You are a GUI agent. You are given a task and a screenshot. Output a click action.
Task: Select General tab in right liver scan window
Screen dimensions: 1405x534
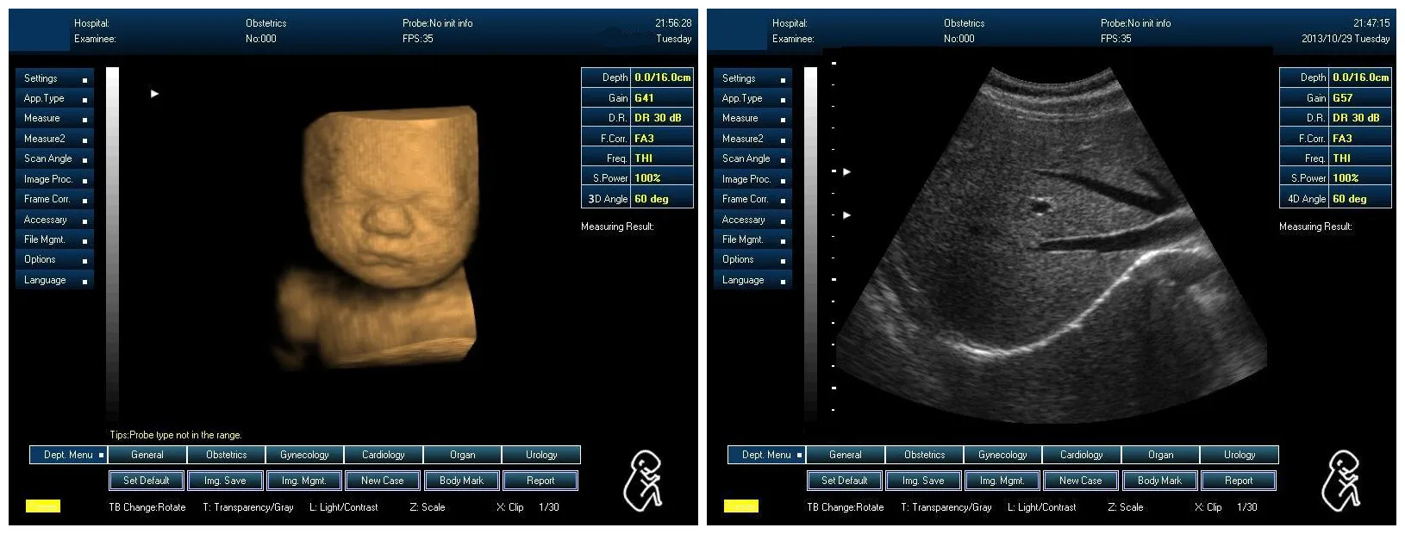click(846, 455)
